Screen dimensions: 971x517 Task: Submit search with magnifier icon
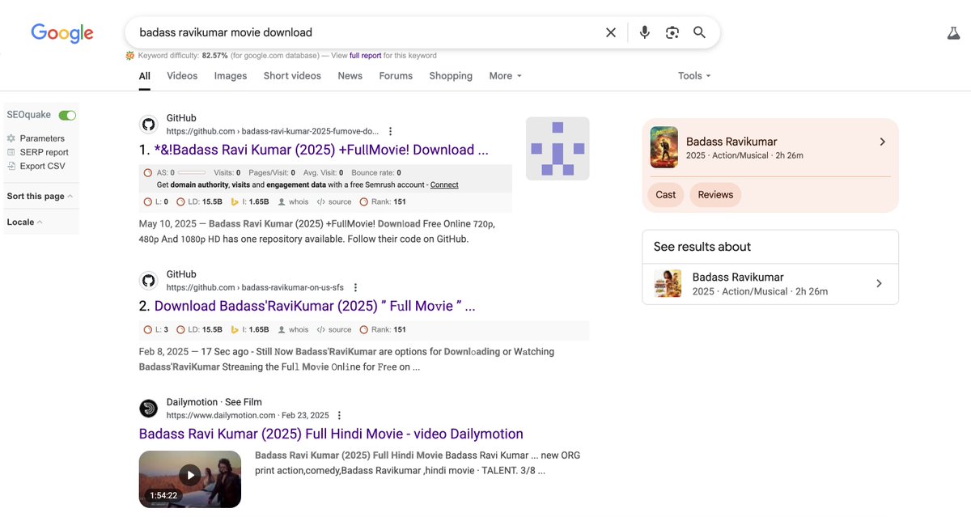click(x=699, y=32)
